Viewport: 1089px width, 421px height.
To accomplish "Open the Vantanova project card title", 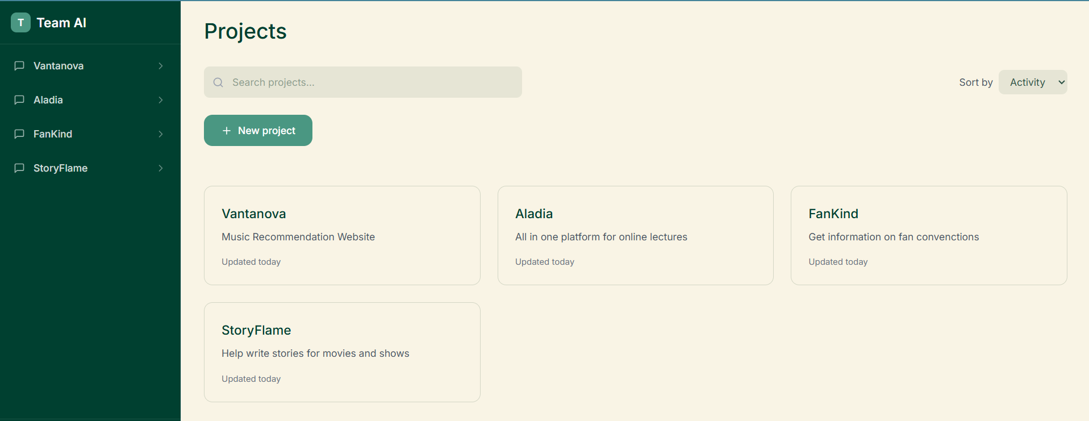I will coord(254,214).
